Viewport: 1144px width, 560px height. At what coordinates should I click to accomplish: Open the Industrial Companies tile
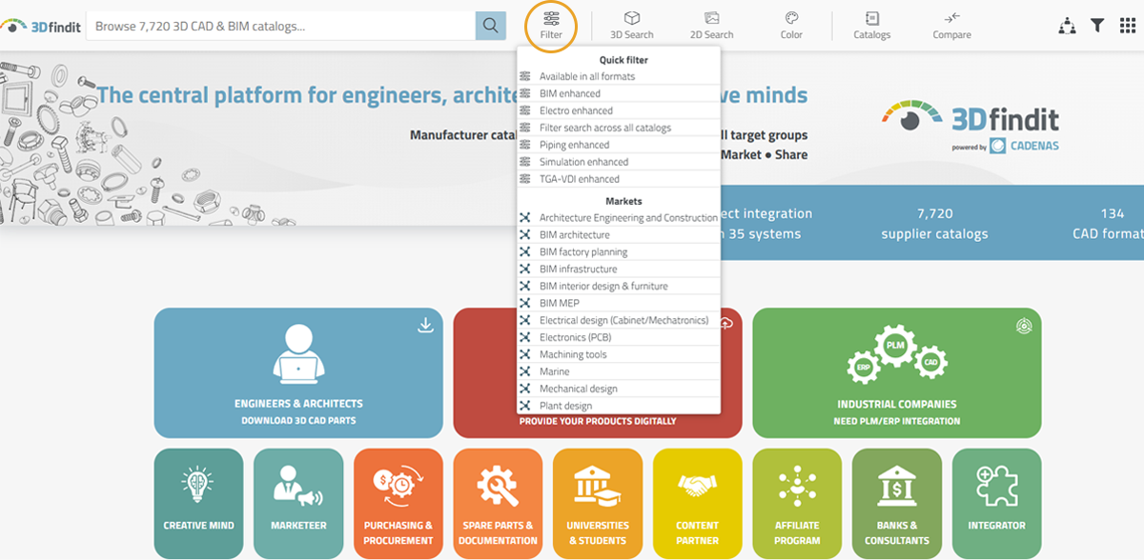pyautogui.click(x=897, y=372)
